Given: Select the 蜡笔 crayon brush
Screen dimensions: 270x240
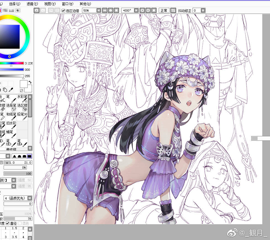Looking at the screenshot, I should 11,134.
